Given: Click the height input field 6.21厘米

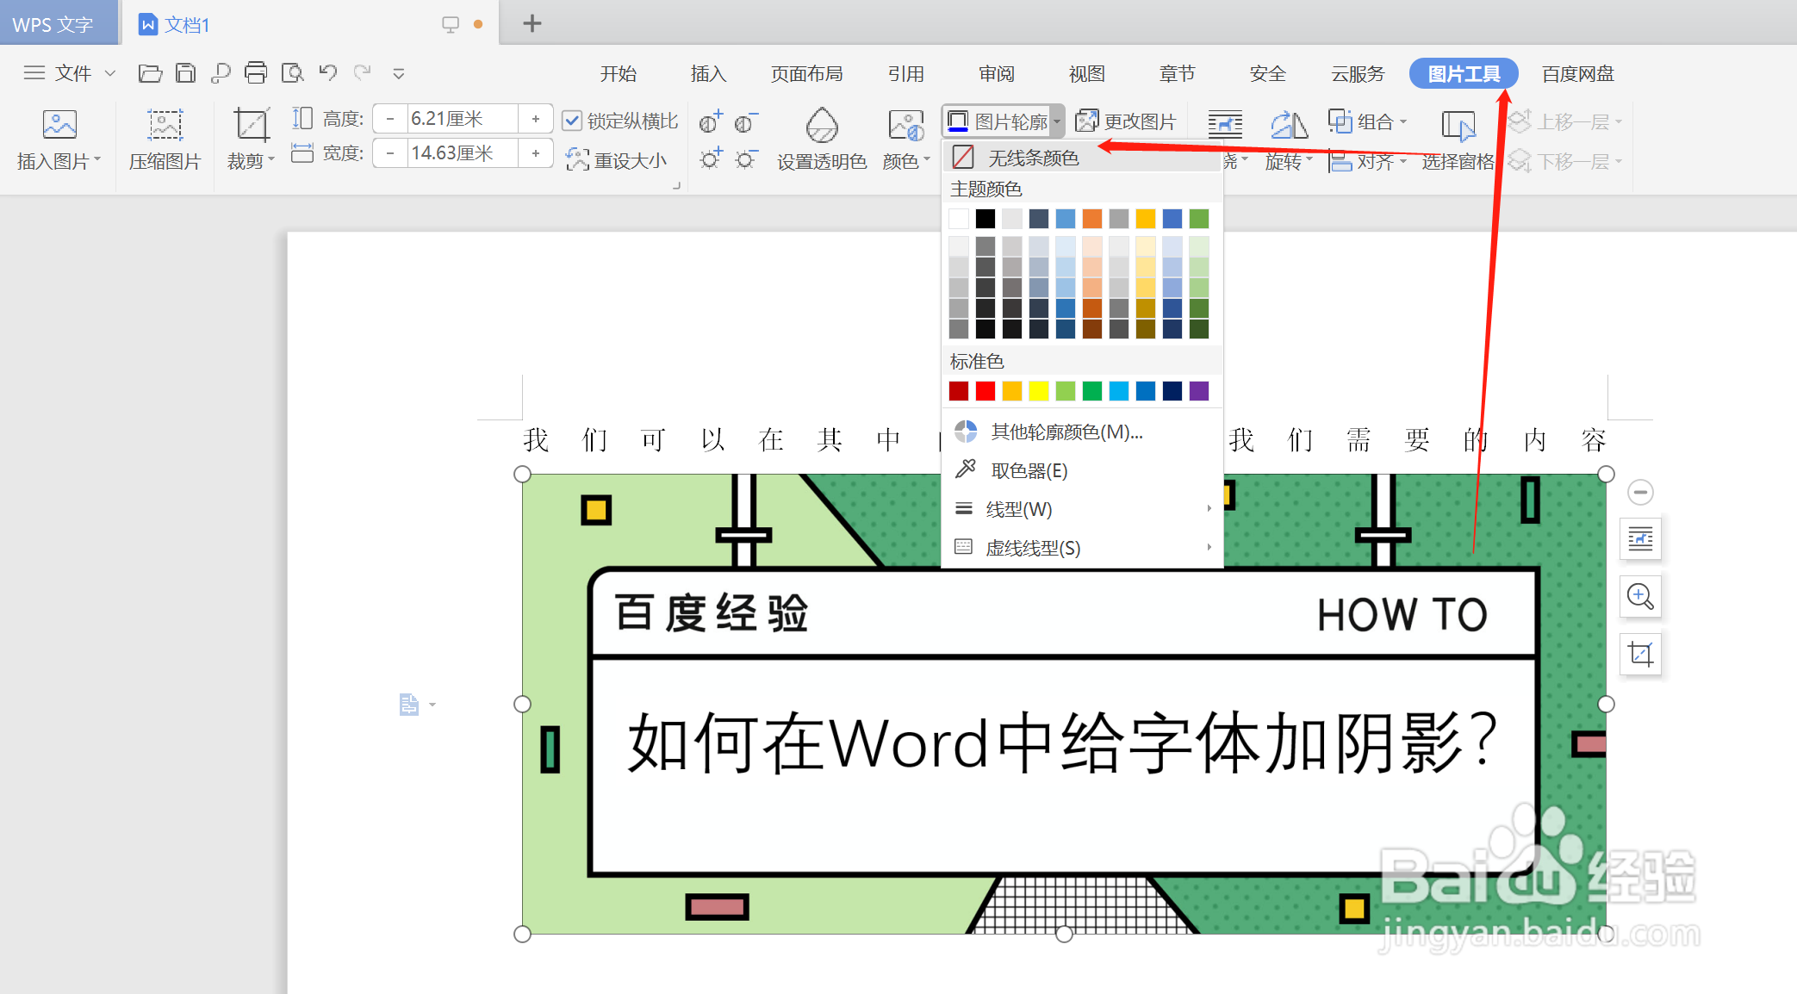Looking at the screenshot, I should coord(462,119).
